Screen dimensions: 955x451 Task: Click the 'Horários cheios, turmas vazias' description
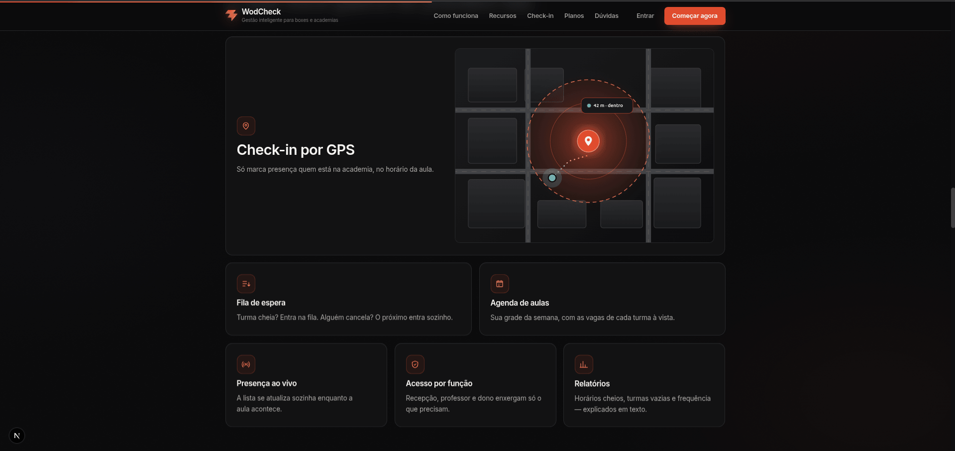[x=642, y=404]
